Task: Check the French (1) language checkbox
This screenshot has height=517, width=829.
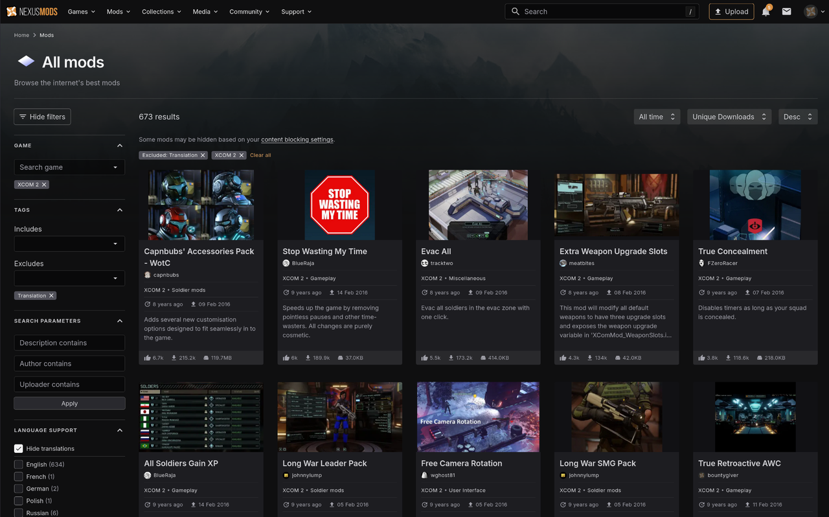Action: coord(19,477)
